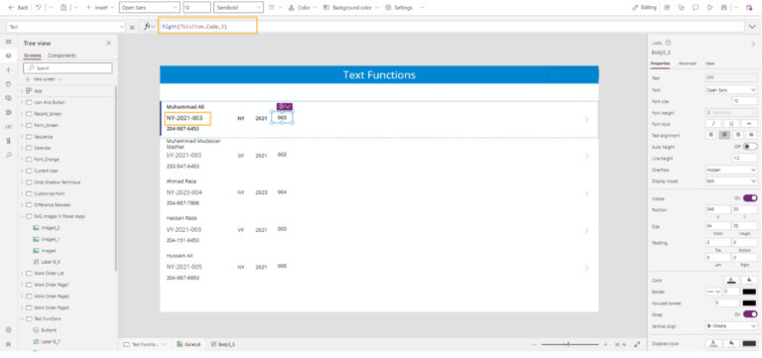The image size is (762, 358).
Task: Click the Border color black swatch
Action: (x=749, y=292)
